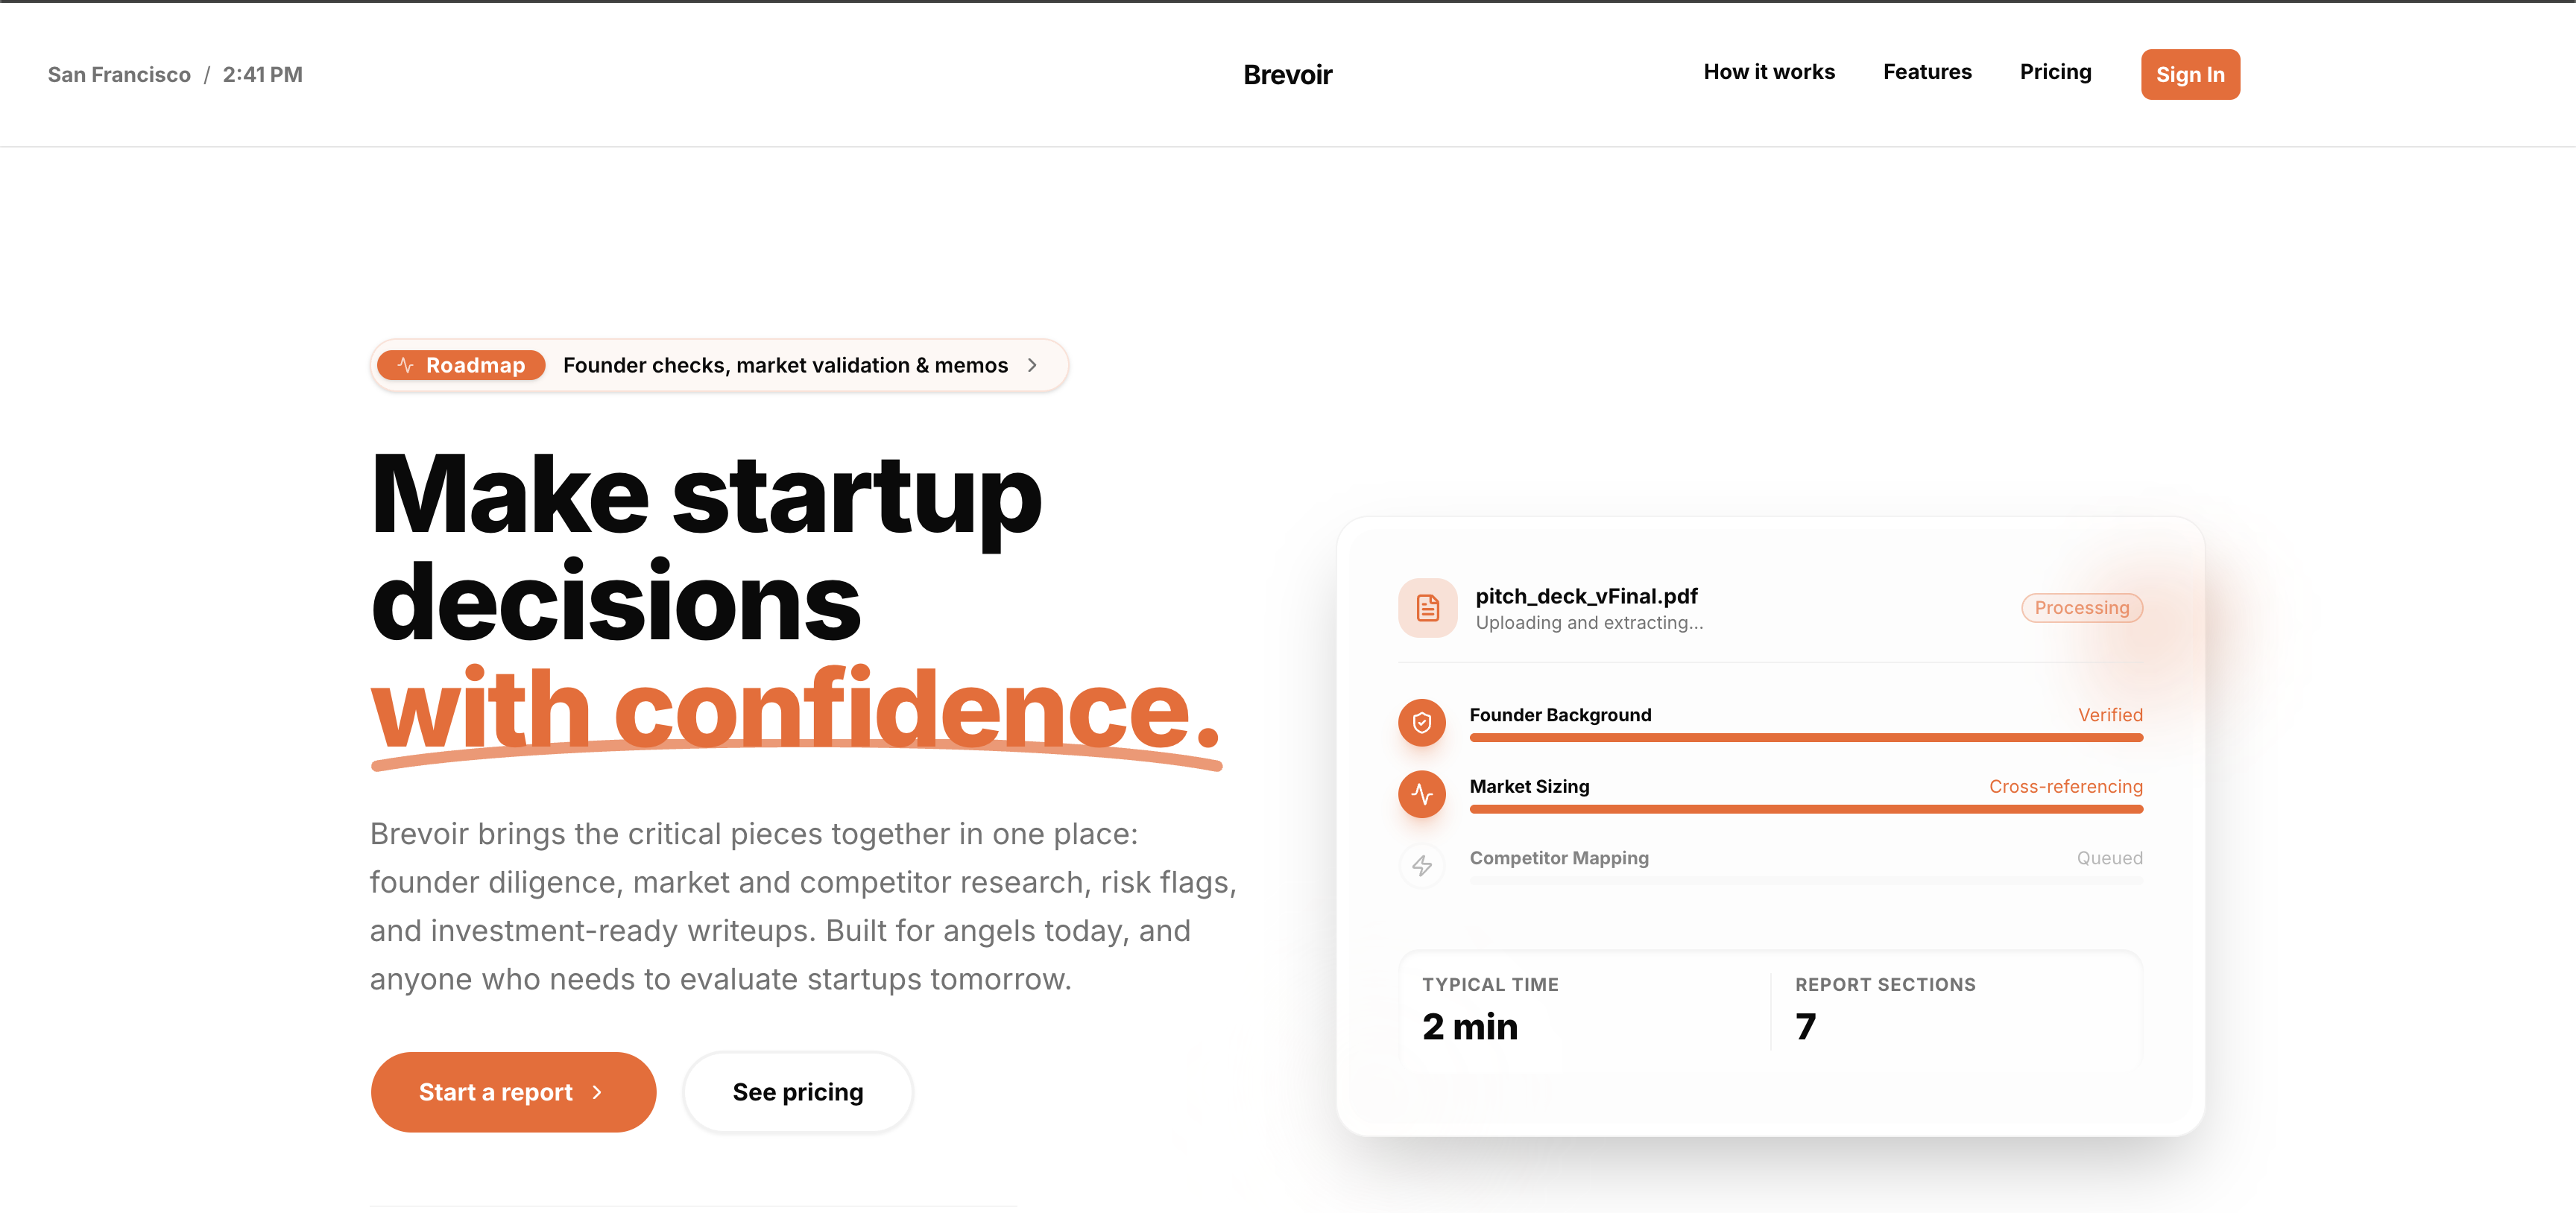Click the Market Sizing pulse icon
Viewport: 2576px width, 1213px height.
coord(1422,794)
